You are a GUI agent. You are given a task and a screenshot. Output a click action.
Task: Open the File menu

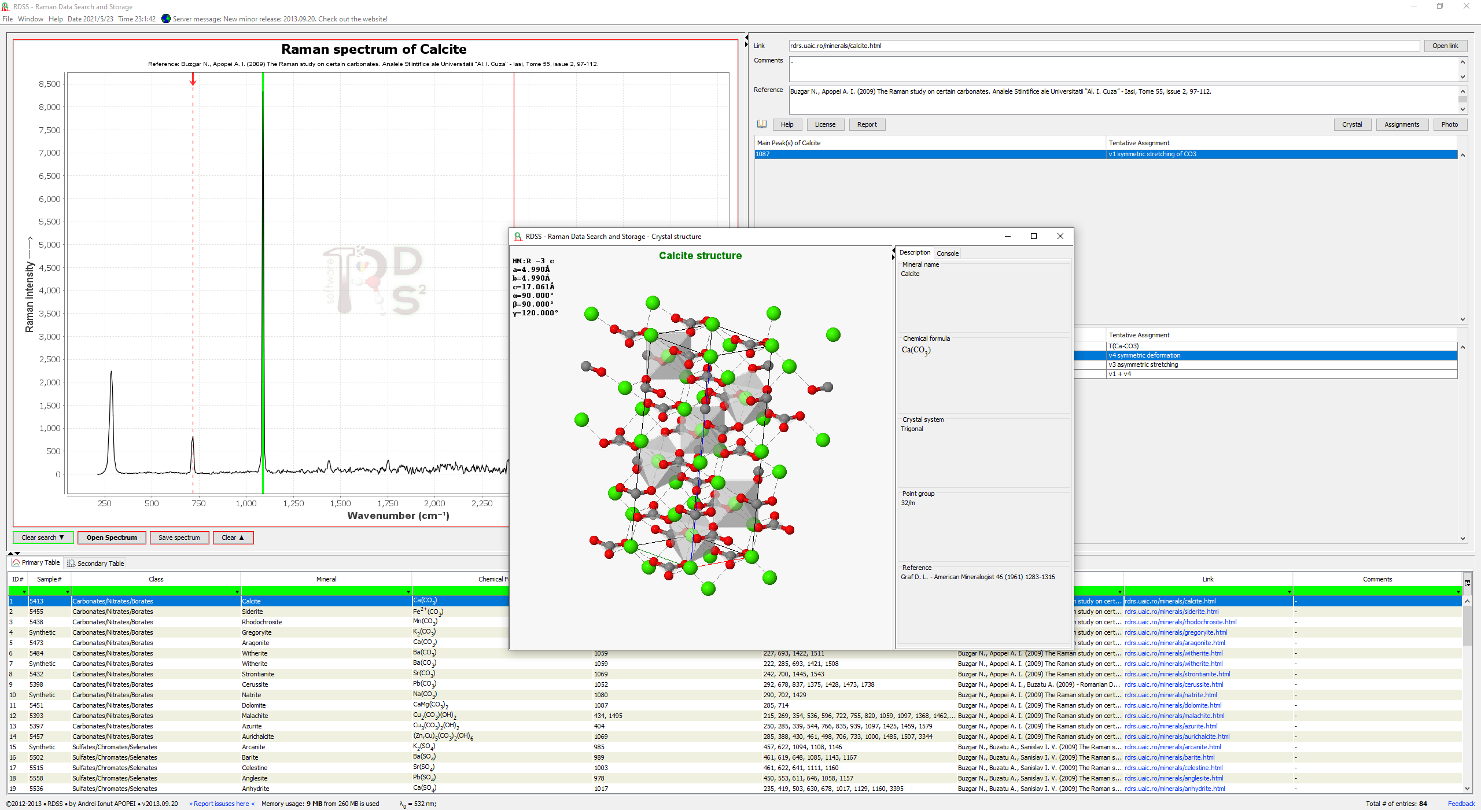point(8,19)
